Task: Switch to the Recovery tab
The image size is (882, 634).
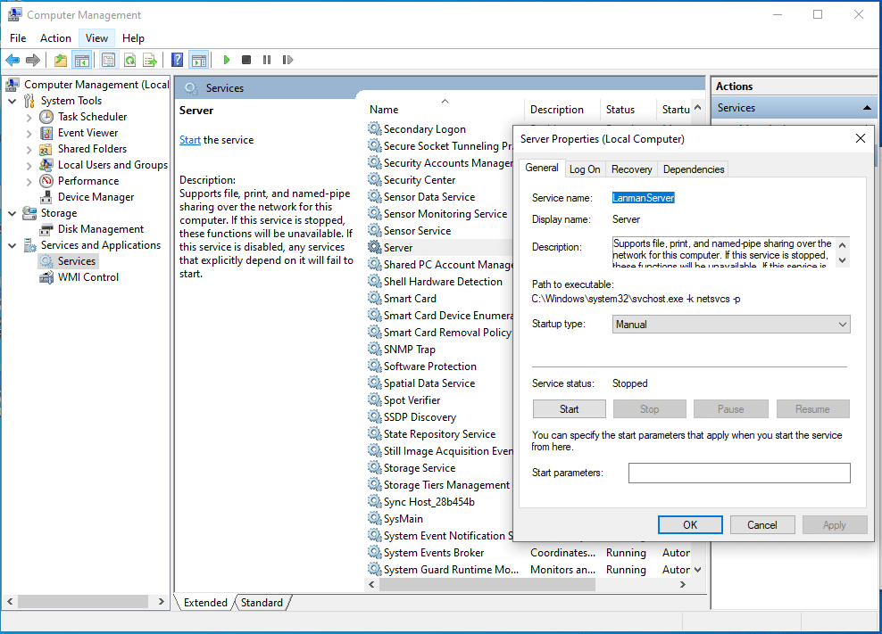Action: pyautogui.click(x=632, y=169)
